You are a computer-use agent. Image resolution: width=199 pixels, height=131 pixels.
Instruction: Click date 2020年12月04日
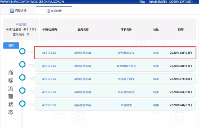[181, 53]
